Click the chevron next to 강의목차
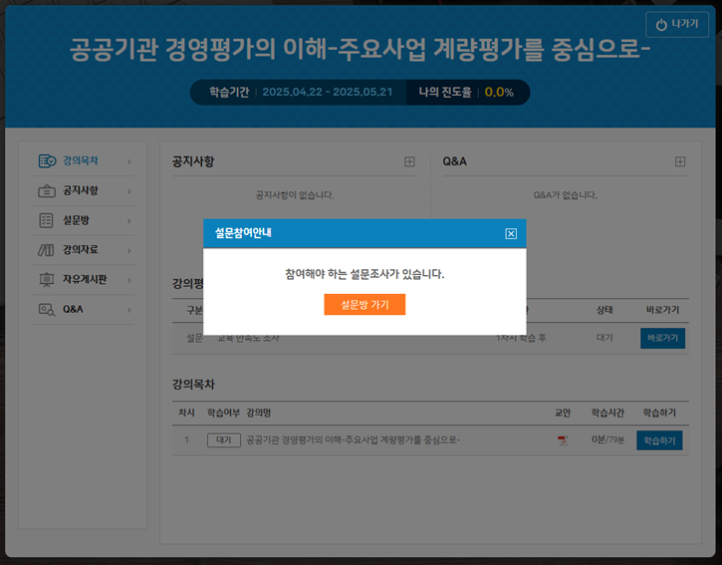Viewport: 722px width, 565px height. [128, 161]
